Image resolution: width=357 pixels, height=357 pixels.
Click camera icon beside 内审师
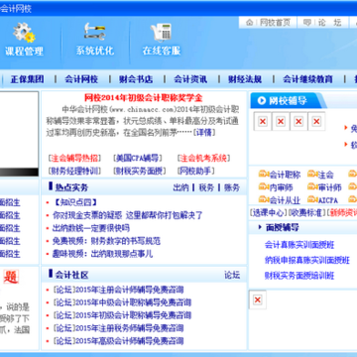click(x=264, y=186)
